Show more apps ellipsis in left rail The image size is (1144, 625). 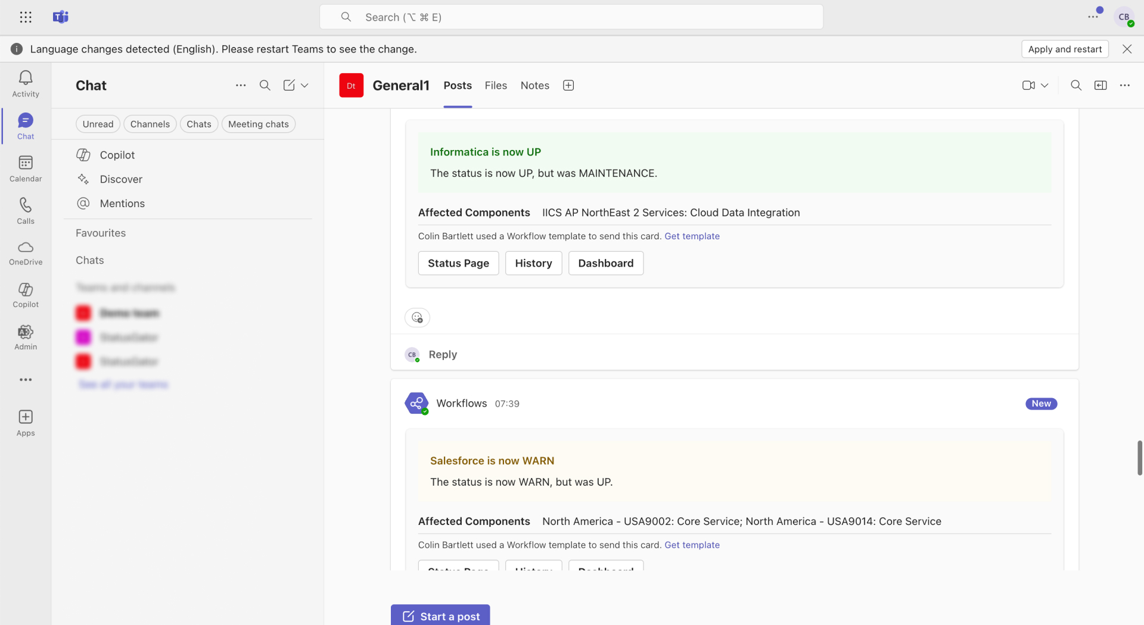click(x=26, y=380)
